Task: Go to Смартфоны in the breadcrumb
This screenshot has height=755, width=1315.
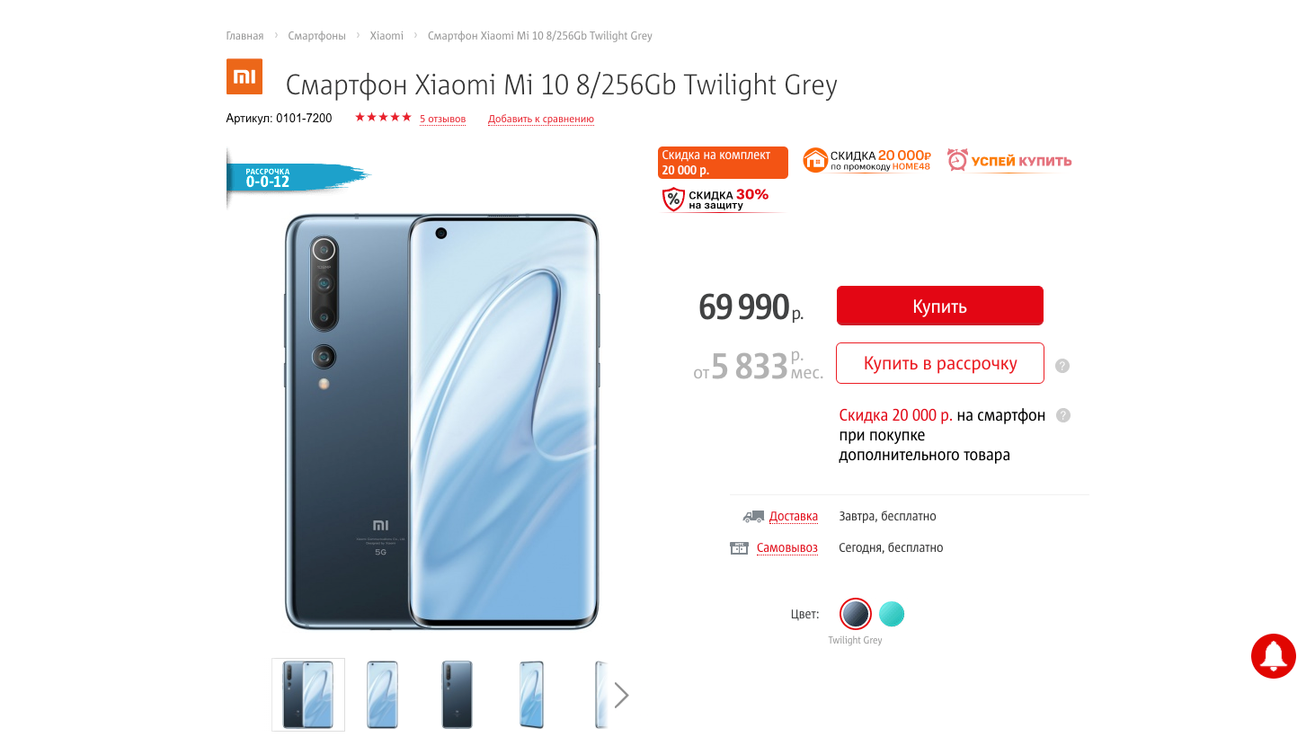Action: click(x=316, y=36)
